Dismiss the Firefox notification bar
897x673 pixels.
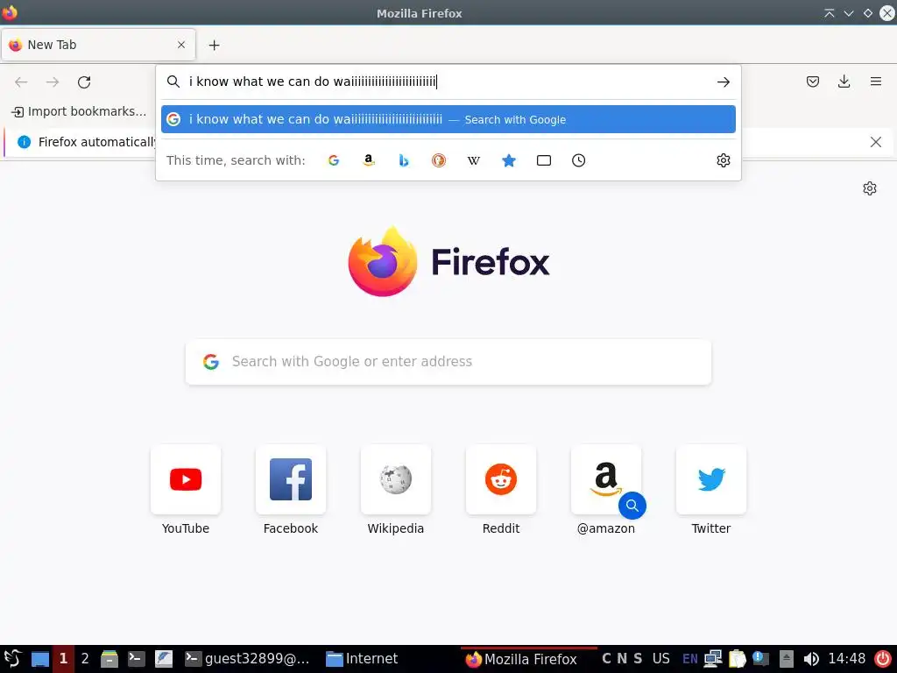pyautogui.click(x=875, y=142)
